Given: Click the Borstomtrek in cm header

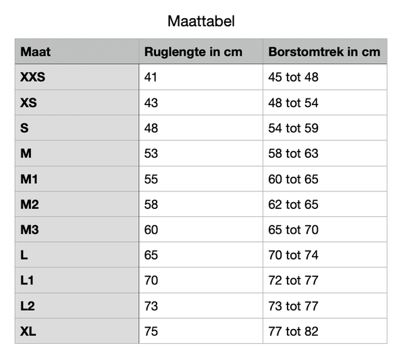Looking at the screenshot, I should click(x=324, y=52).
